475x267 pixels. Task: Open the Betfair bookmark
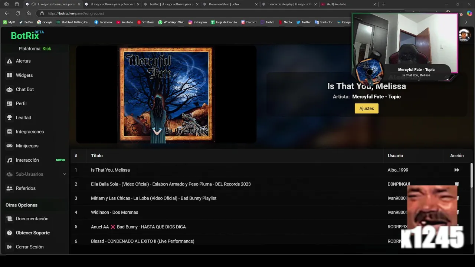26,22
